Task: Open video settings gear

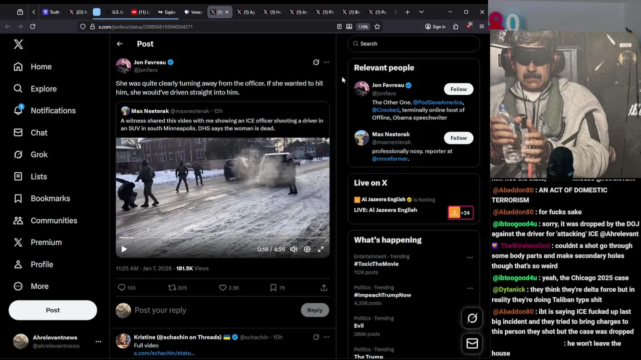Action: (x=307, y=249)
